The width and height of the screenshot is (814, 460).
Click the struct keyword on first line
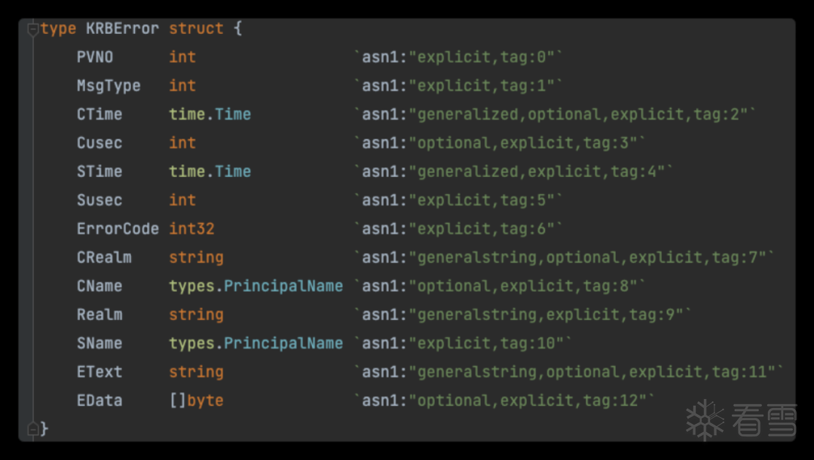(196, 29)
